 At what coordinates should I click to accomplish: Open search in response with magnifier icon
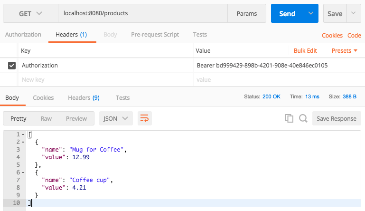303,118
